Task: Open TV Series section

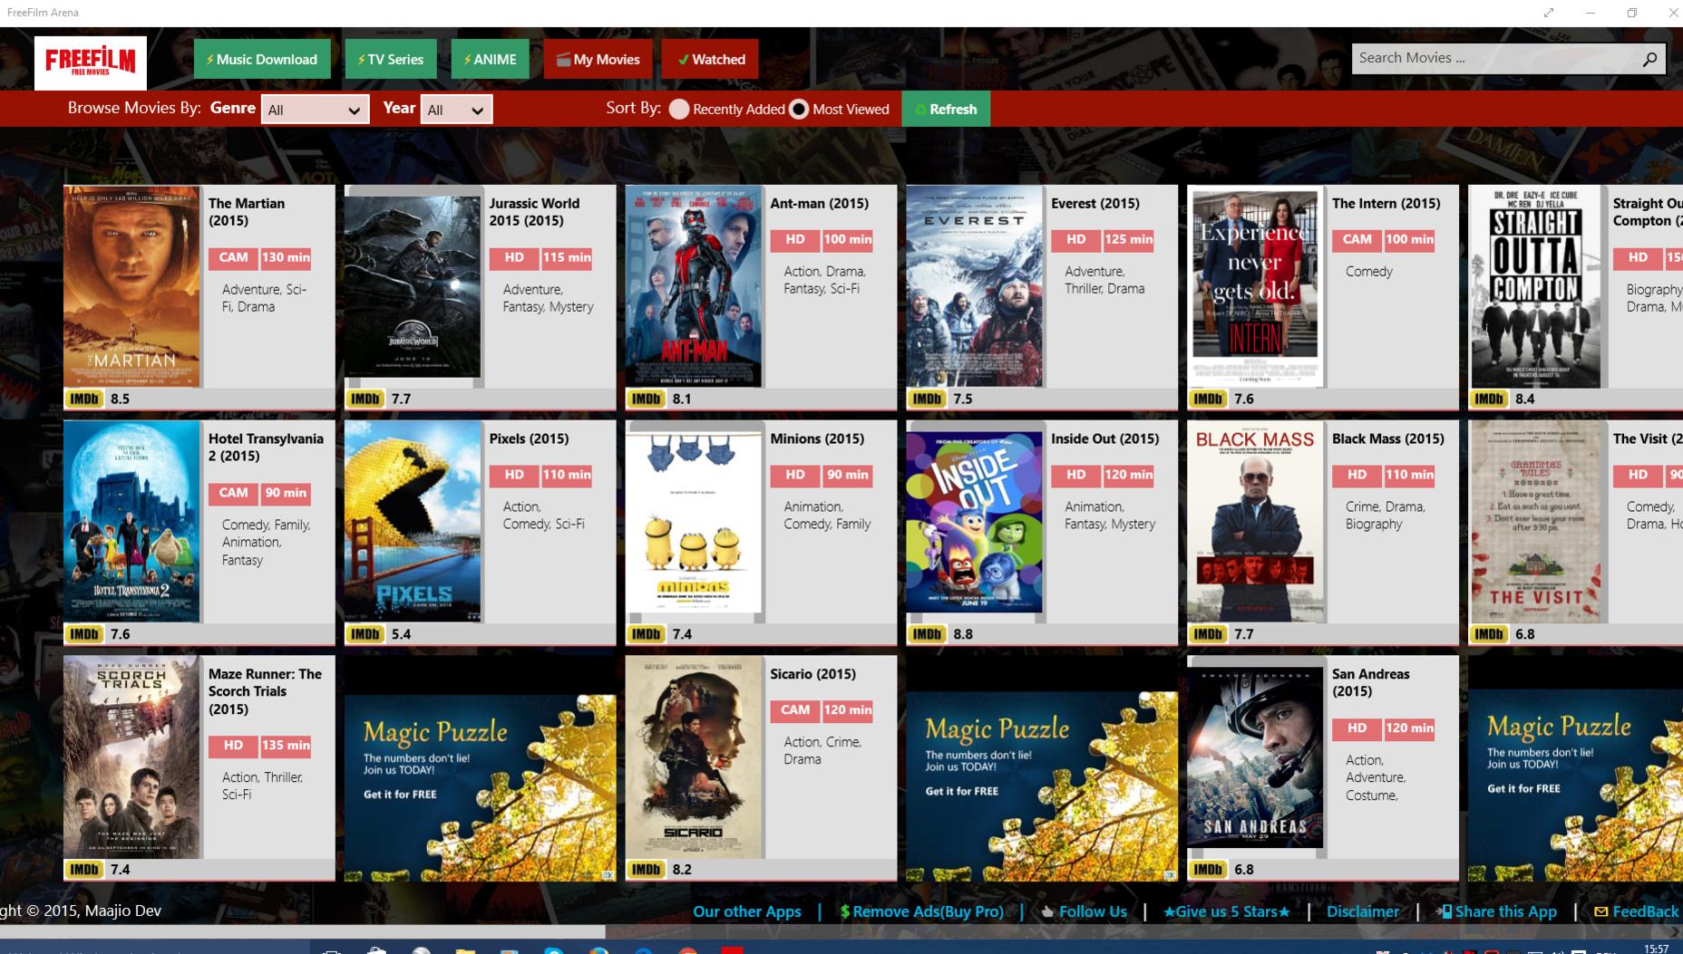Action: (390, 60)
